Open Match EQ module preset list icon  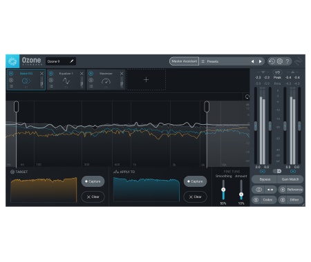[x=11, y=86]
